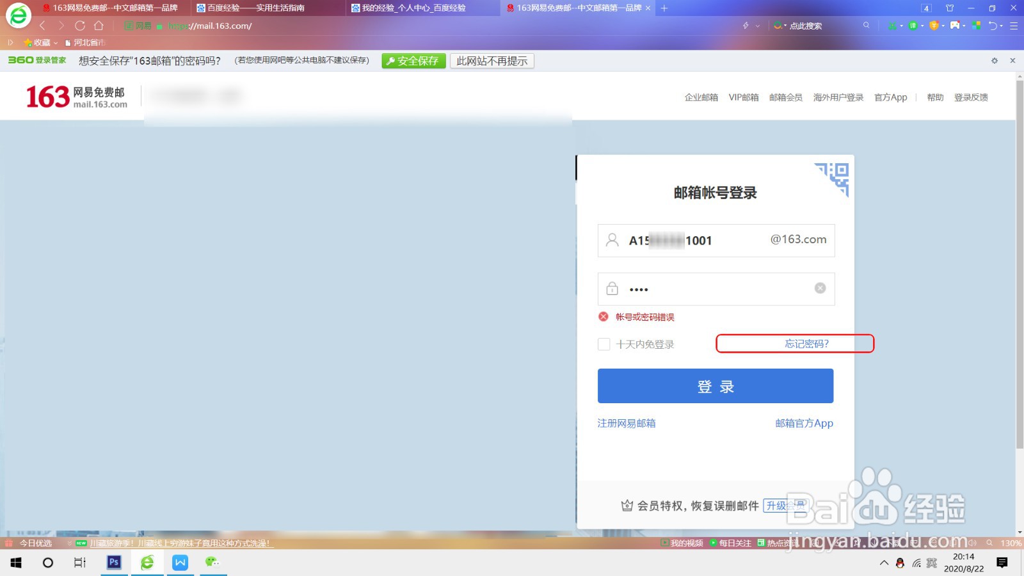1024x576 pixels.
Task: Open the search engine selector dropdown
Action: pyautogui.click(x=780, y=26)
